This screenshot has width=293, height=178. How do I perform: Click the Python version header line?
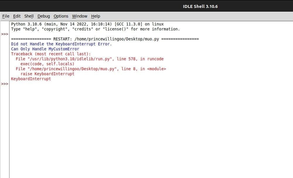click(x=87, y=24)
